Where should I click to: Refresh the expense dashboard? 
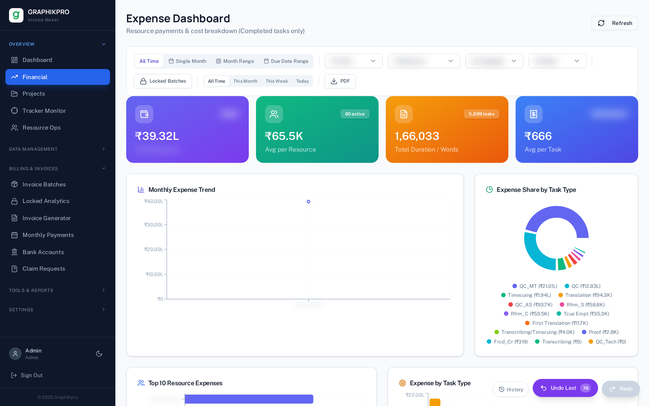(615, 23)
